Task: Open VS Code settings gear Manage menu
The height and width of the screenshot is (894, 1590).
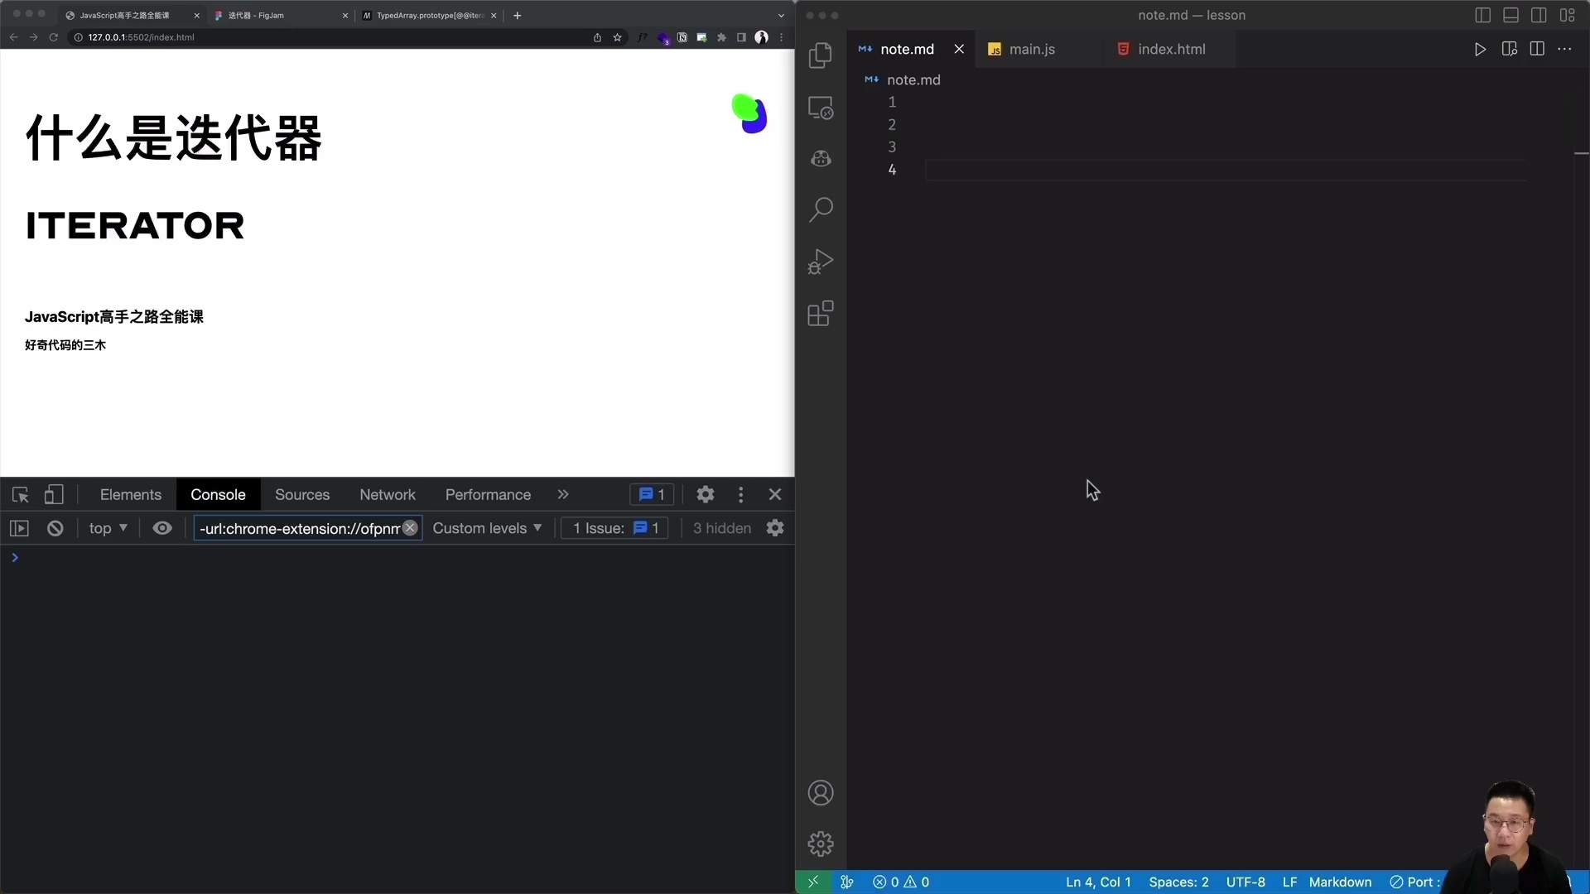Action: [x=821, y=843]
